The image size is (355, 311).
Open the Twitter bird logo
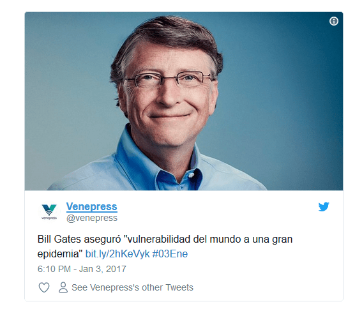(324, 206)
